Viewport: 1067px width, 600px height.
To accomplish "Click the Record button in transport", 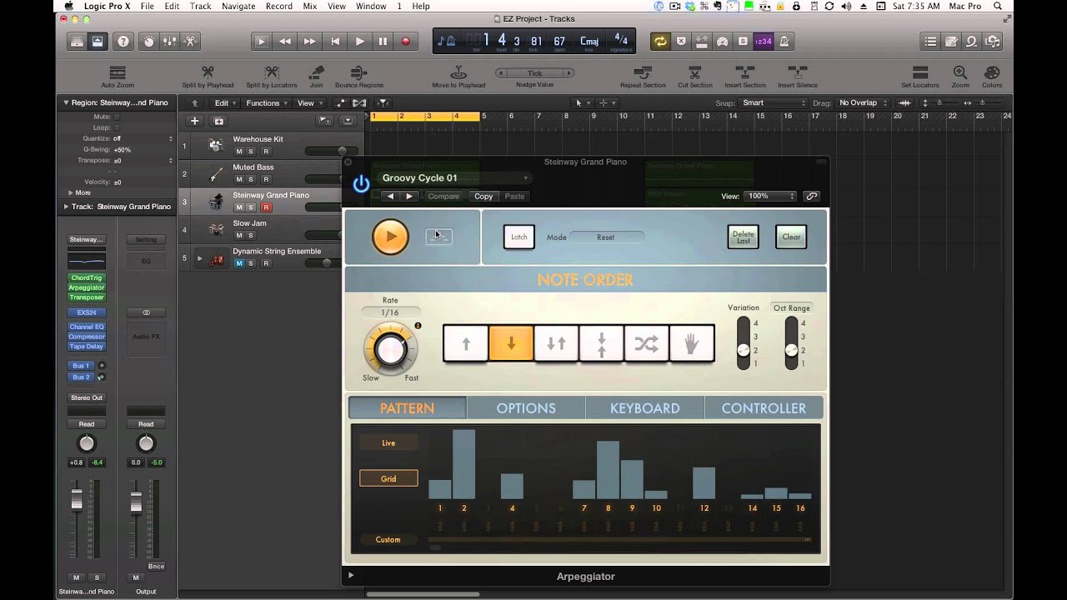I will 406,41.
